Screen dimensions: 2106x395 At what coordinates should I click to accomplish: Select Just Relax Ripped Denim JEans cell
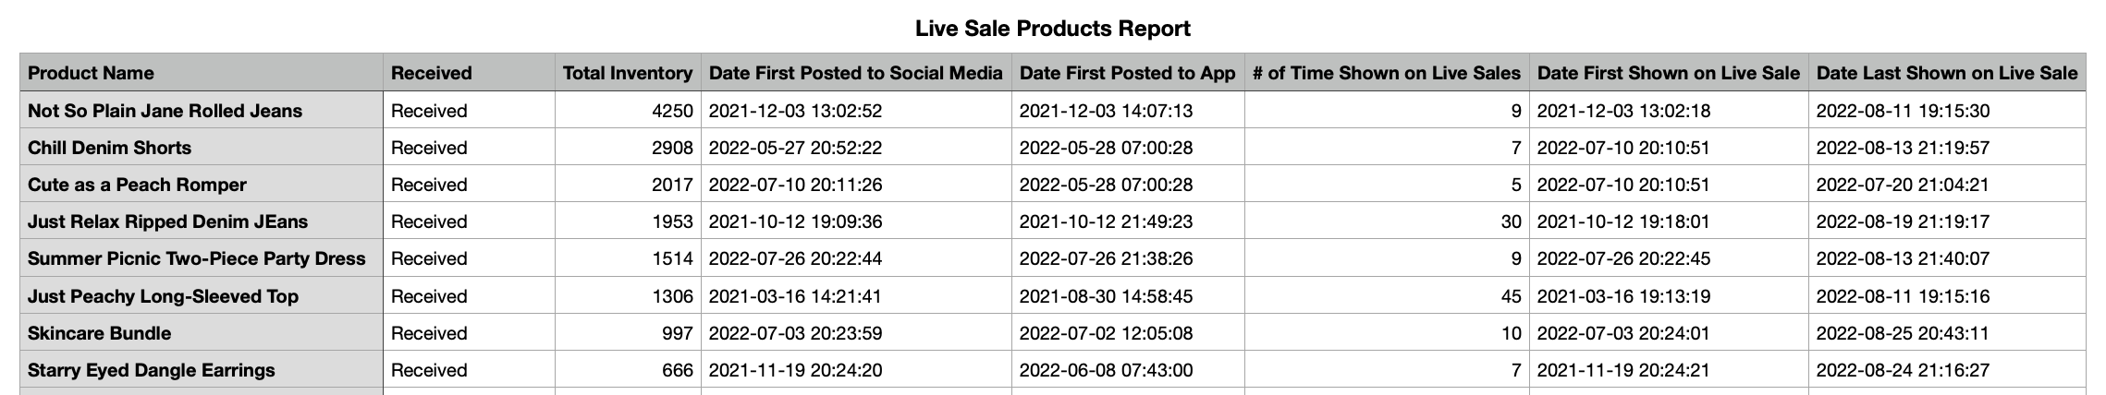pyautogui.click(x=167, y=221)
